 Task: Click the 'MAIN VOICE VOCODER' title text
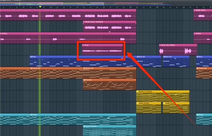tap(94, 22)
